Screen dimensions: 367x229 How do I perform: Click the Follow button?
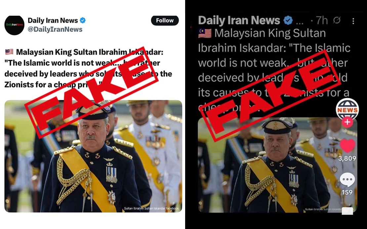point(165,20)
